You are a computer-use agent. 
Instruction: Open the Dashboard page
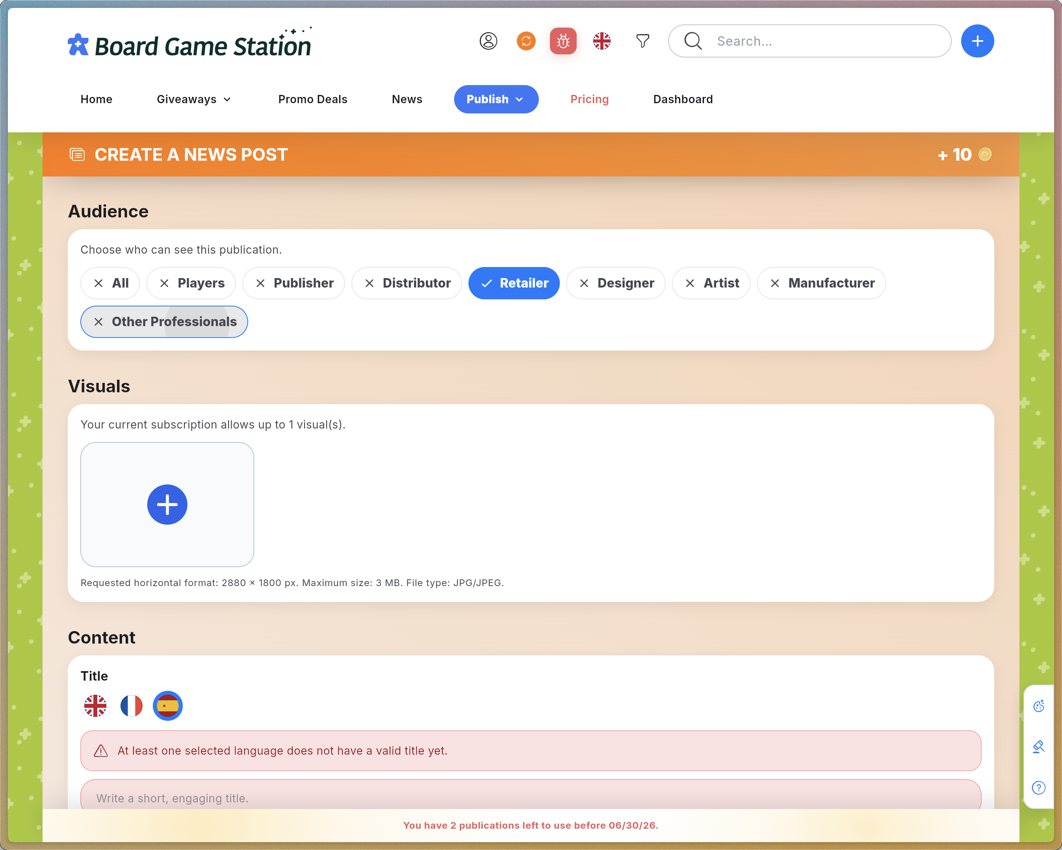click(683, 99)
